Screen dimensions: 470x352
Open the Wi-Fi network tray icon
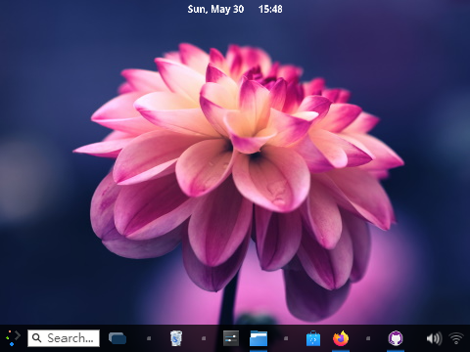click(x=456, y=338)
